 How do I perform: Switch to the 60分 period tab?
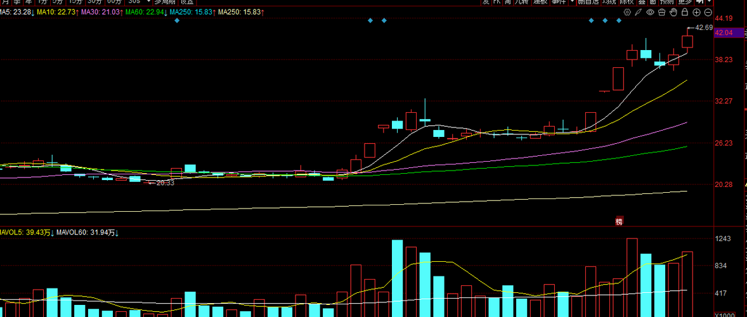pyautogui.click(x=114, y=2)
